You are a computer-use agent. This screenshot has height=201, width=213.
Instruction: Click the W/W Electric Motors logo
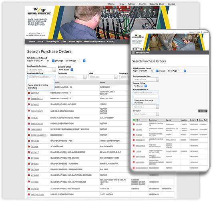pyautogui.click(x=39, y=11)
